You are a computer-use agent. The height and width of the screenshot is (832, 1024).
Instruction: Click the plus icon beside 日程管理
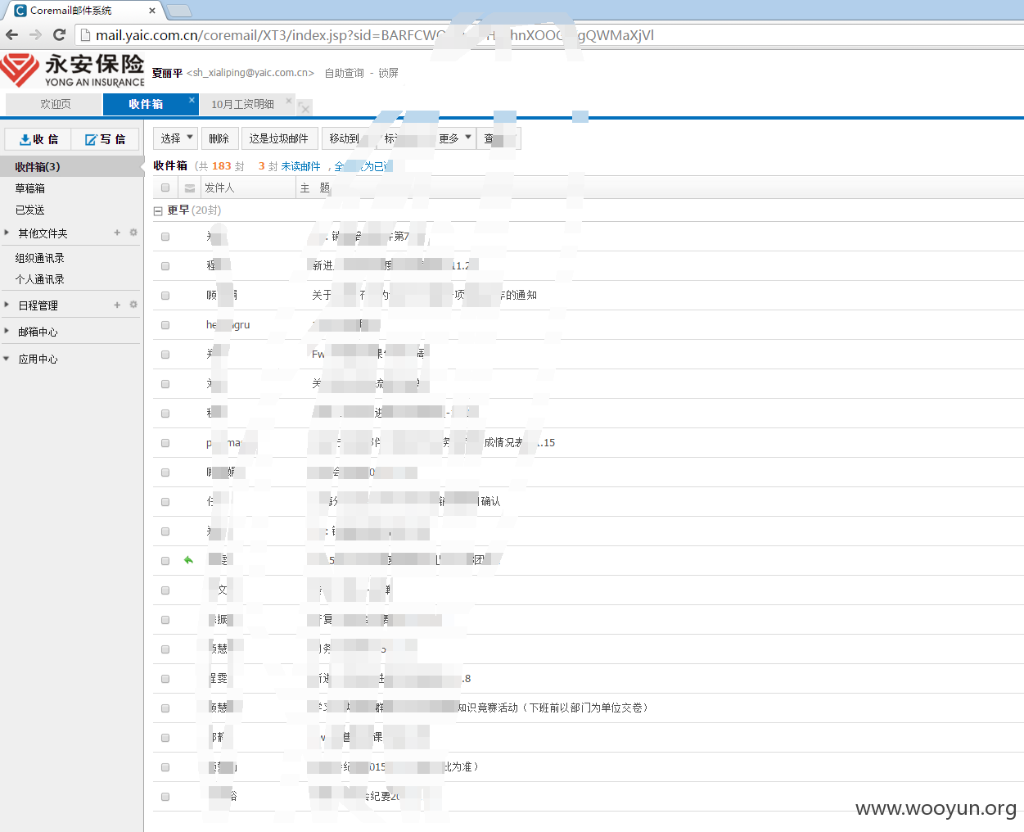(x=117, y=305)
